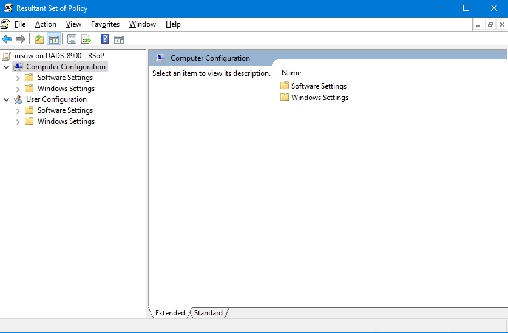Click the Computer Configuration header icon in right pane
Image resolution: width=508 pixels, height=333 pixels.
pyautogui.click(x=160, y=58)
